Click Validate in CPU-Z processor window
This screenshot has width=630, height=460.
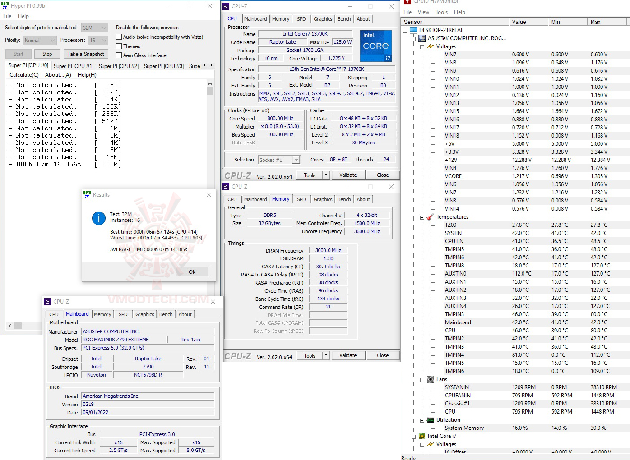[348, 175]
